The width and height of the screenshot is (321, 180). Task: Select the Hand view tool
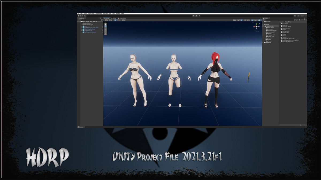pos(105,24)
